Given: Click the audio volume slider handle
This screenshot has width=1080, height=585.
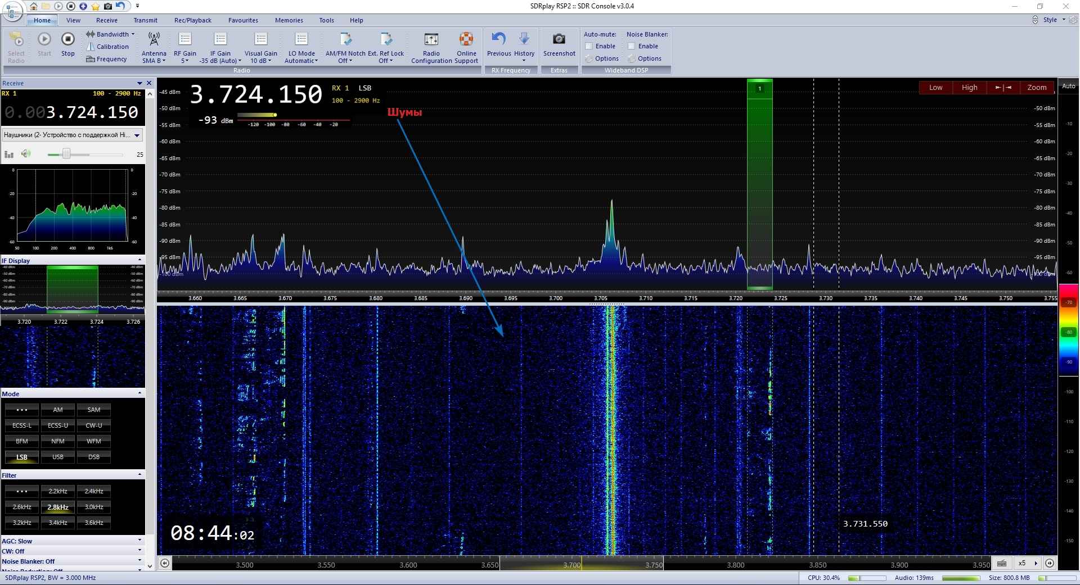Looking at the screenshot, I should (x=66, y=154).
